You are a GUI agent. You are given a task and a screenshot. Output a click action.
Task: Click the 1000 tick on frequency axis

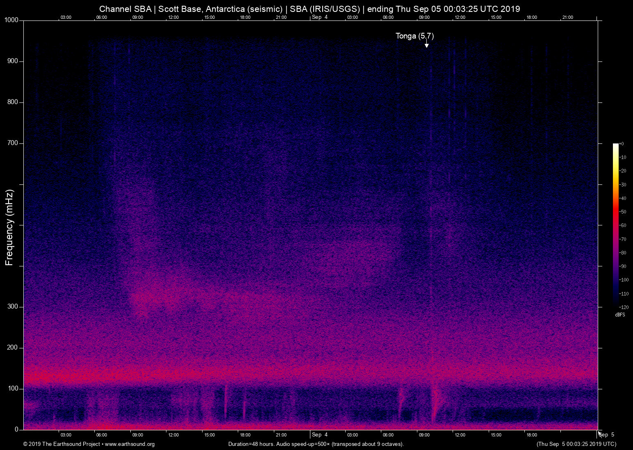(x=11, y=20)
